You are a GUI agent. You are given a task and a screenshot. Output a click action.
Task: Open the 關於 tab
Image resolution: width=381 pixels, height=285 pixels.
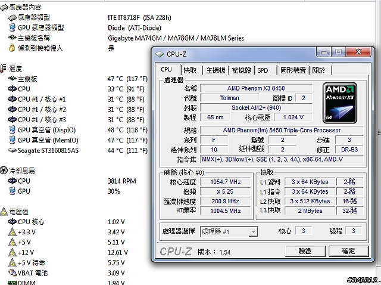320,70
